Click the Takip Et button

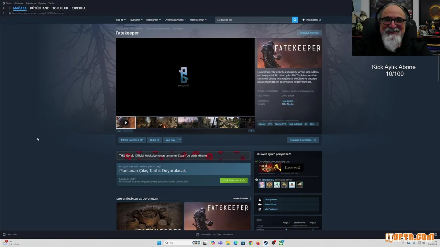154,140
